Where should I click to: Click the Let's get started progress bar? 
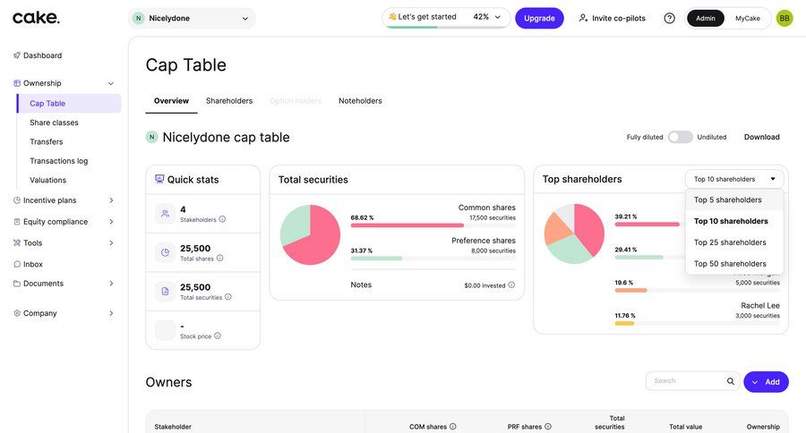point(446,18)
